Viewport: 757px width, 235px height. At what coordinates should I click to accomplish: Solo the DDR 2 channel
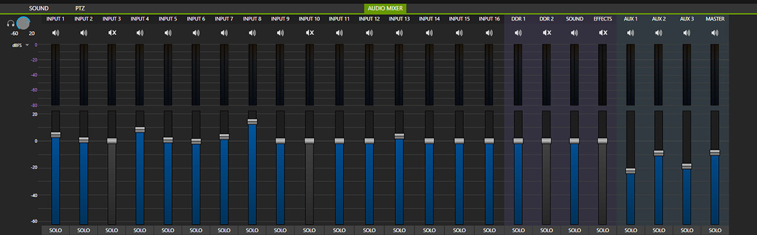tap(547, 230)
